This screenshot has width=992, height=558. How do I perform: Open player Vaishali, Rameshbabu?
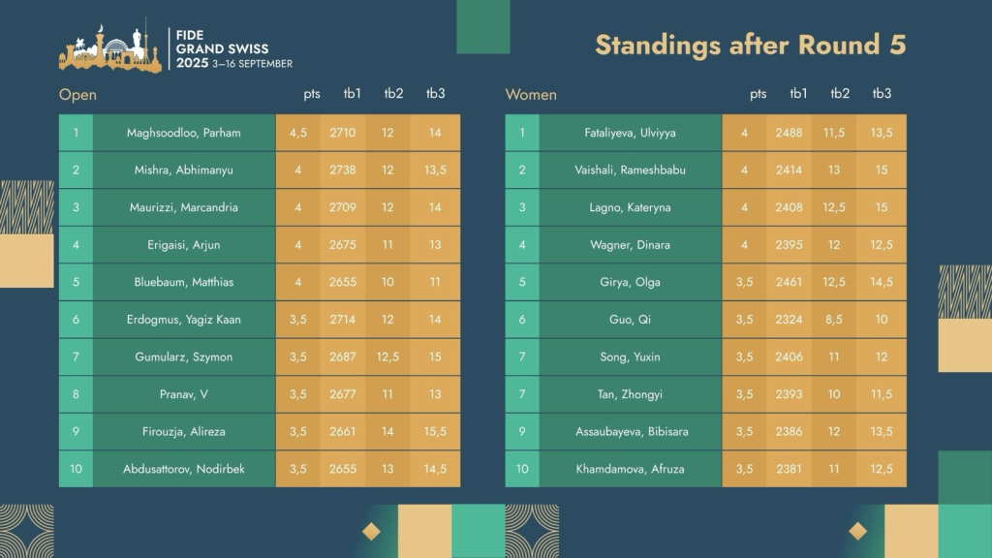[630, 170]
